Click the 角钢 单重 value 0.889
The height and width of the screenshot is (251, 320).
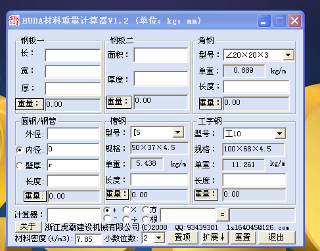(x=244, y=71)
